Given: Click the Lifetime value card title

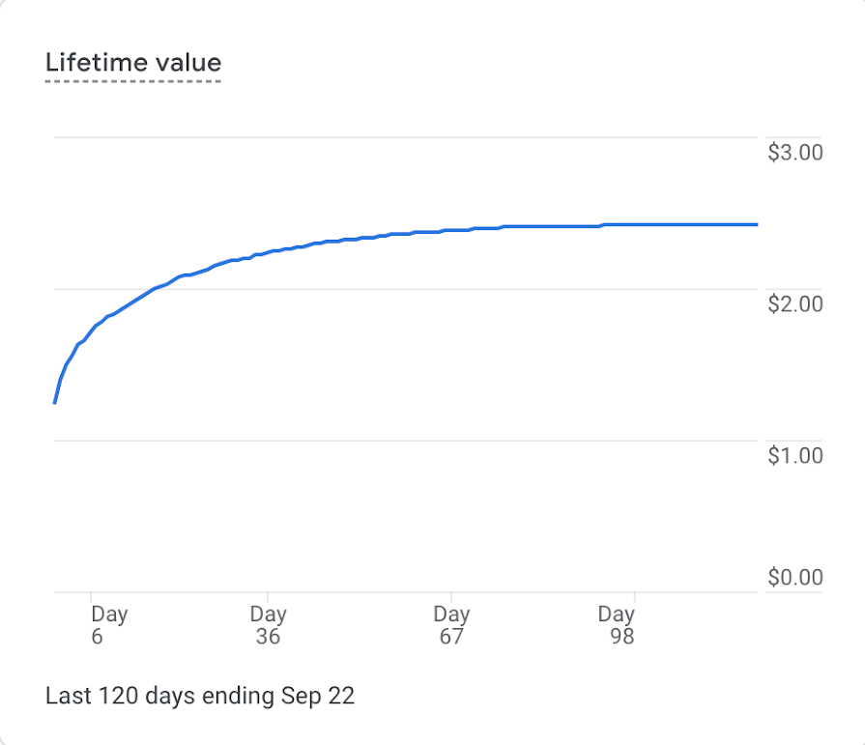Looking at the screenshot, I should 133,64.
